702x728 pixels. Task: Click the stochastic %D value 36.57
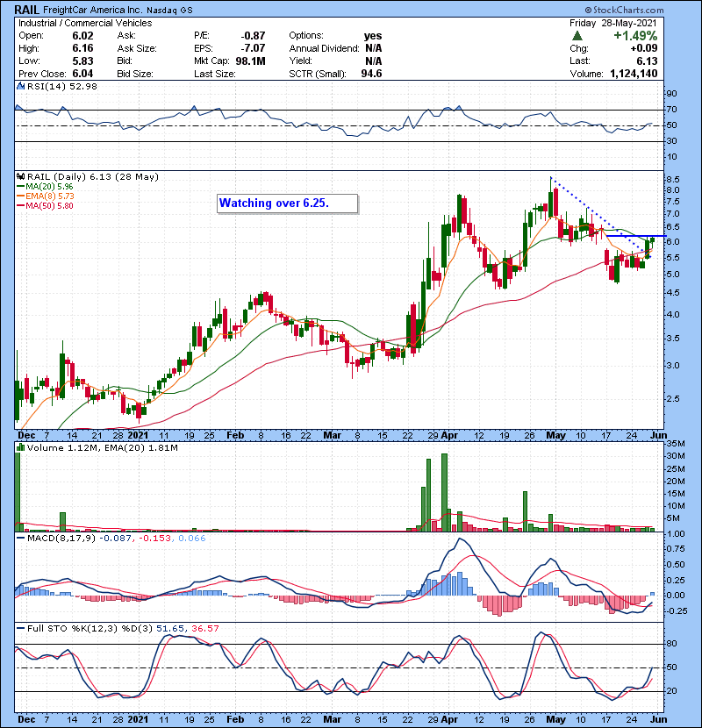(x=204, y=628)
